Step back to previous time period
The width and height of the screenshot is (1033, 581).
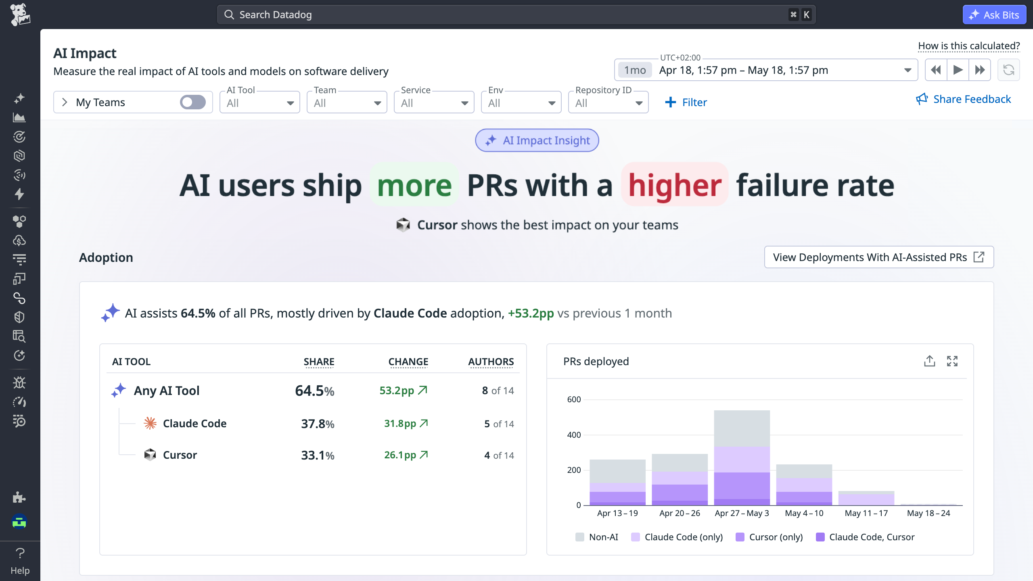(936, 70)
